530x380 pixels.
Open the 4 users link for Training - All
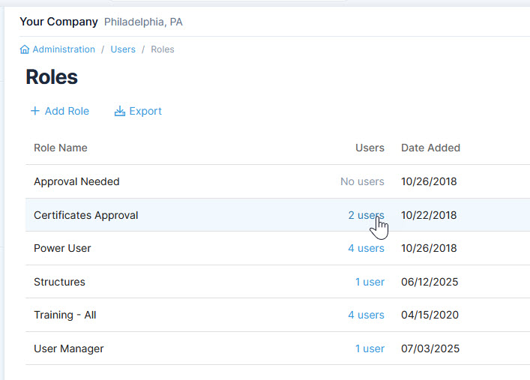366,315
